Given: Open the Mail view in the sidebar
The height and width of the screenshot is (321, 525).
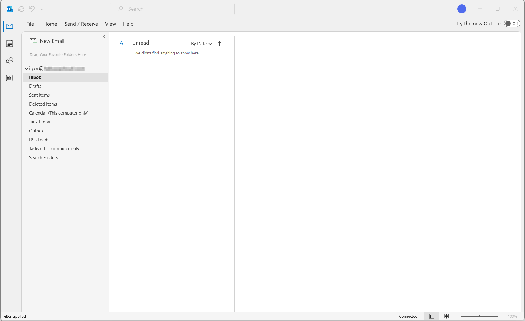Looking at the screenshot, I should click(9, 26).
